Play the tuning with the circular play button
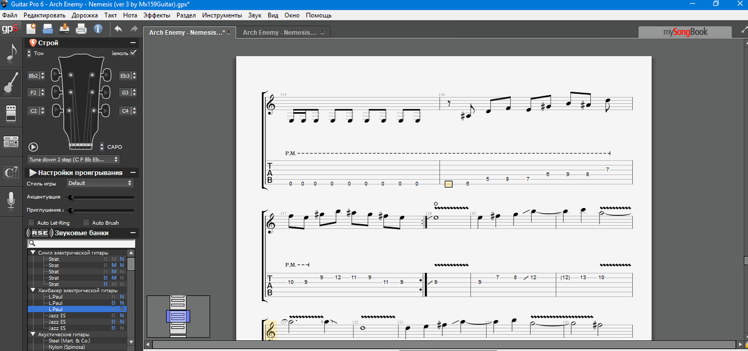 (33, 147)
